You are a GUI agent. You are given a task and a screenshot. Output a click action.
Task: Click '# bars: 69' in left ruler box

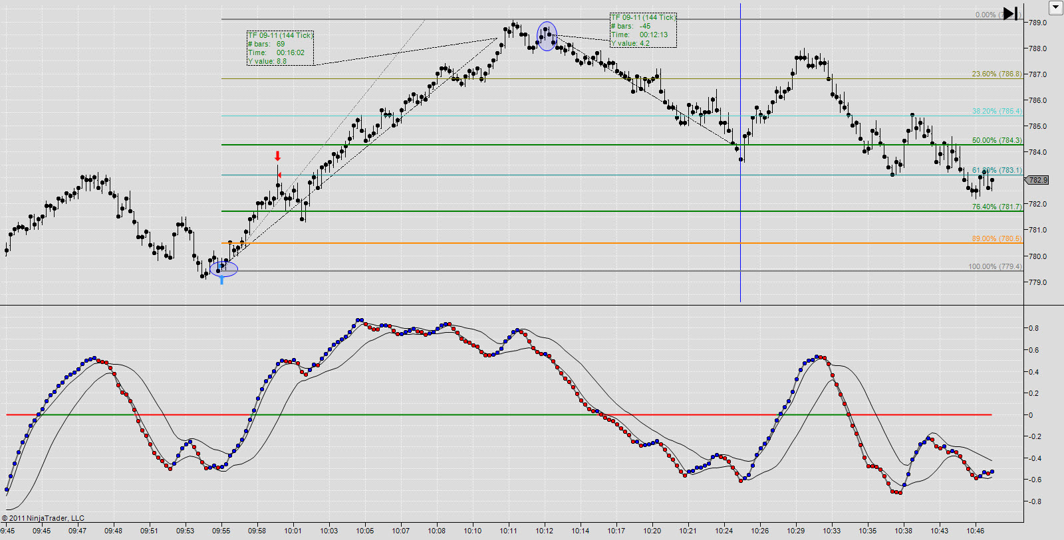pos(267,44)
